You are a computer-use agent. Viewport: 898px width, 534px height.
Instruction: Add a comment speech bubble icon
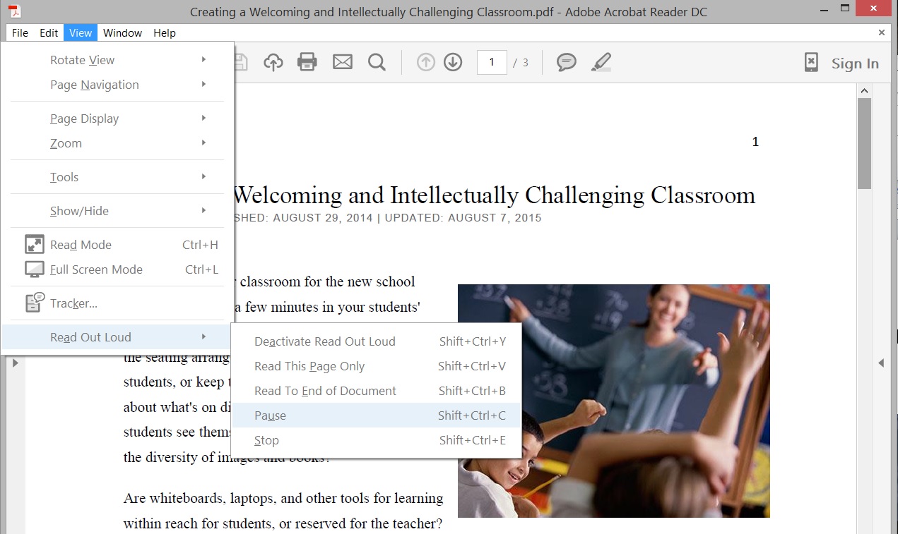tap(567, 62)
